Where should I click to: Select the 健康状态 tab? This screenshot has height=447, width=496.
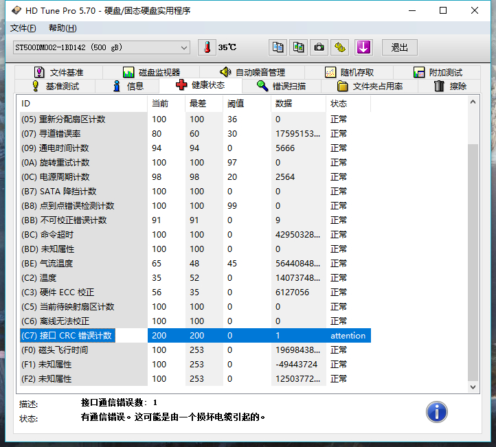[201, 85]
